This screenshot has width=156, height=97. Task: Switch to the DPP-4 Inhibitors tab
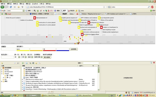point(116,14)
